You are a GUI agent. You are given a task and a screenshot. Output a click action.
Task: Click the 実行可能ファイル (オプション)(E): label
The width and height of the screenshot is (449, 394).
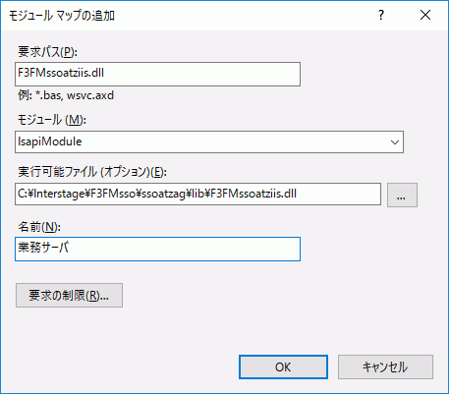click(x=92, y=172)
